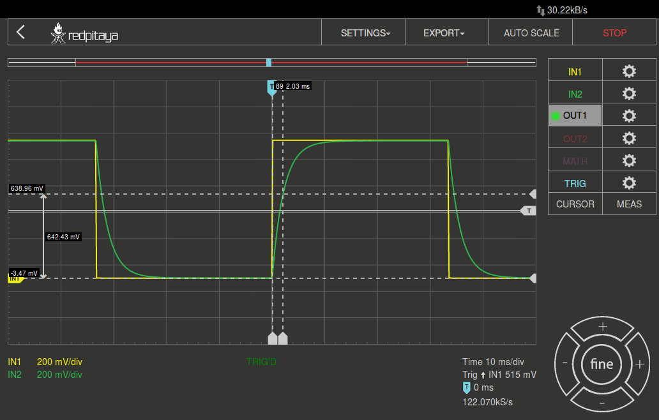This screenshot has height=420, width=659.
Task: Click the AUTO SCALE button
Action: (531, 33)
